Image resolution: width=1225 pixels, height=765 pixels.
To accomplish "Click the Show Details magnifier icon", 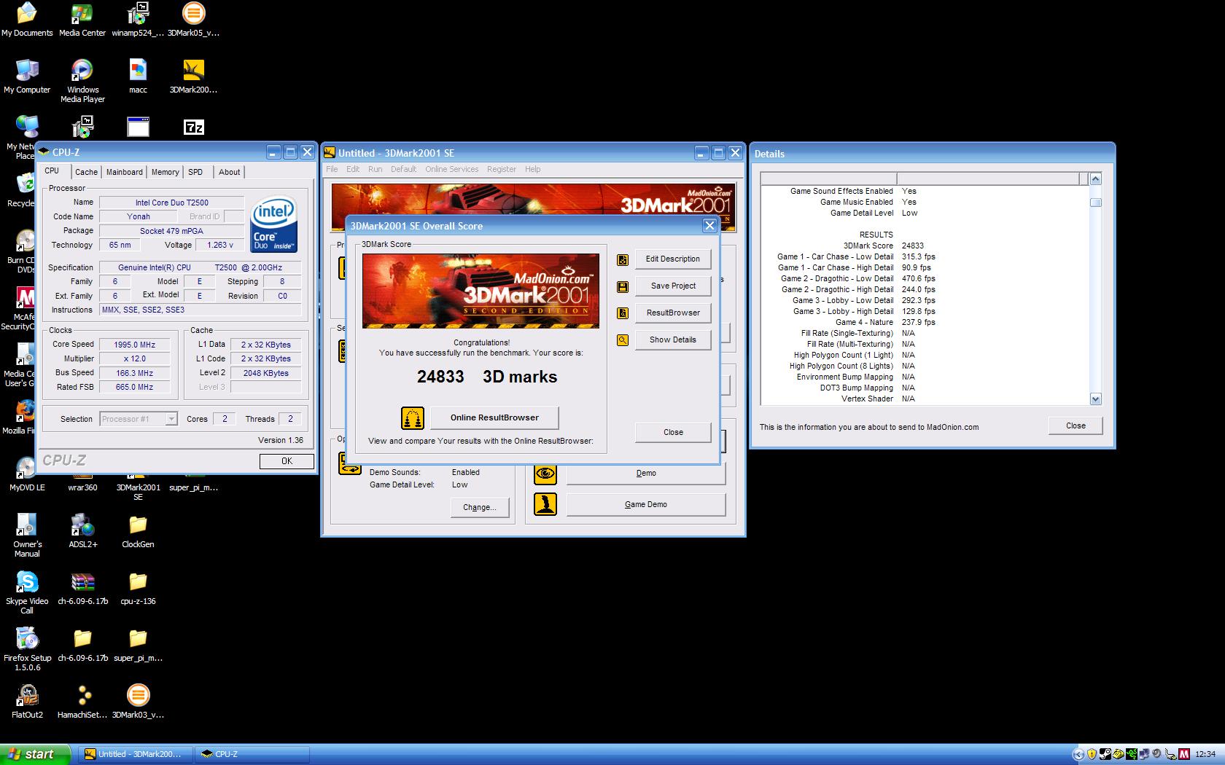I will pos(623,340).
